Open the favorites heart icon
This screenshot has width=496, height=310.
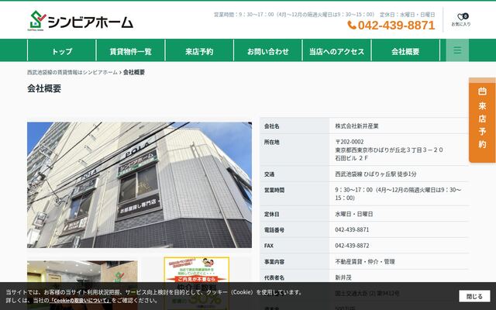pos(461,17)
